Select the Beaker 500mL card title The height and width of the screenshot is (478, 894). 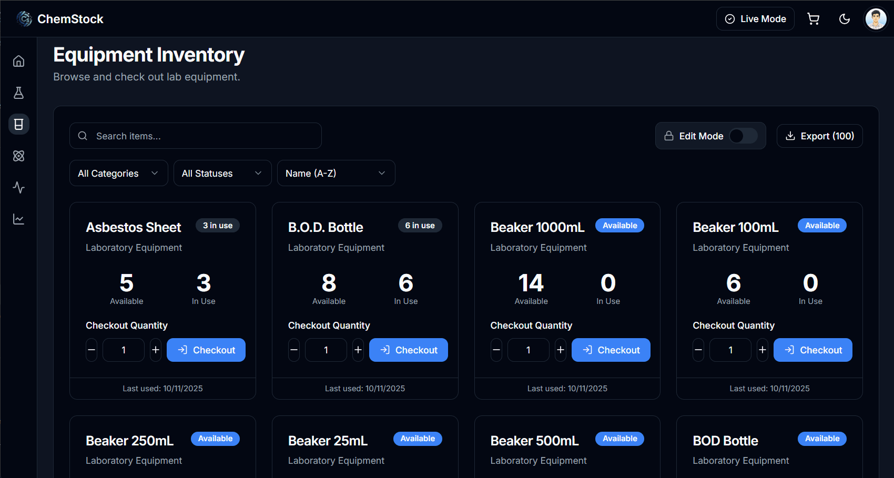coord(535,441)
